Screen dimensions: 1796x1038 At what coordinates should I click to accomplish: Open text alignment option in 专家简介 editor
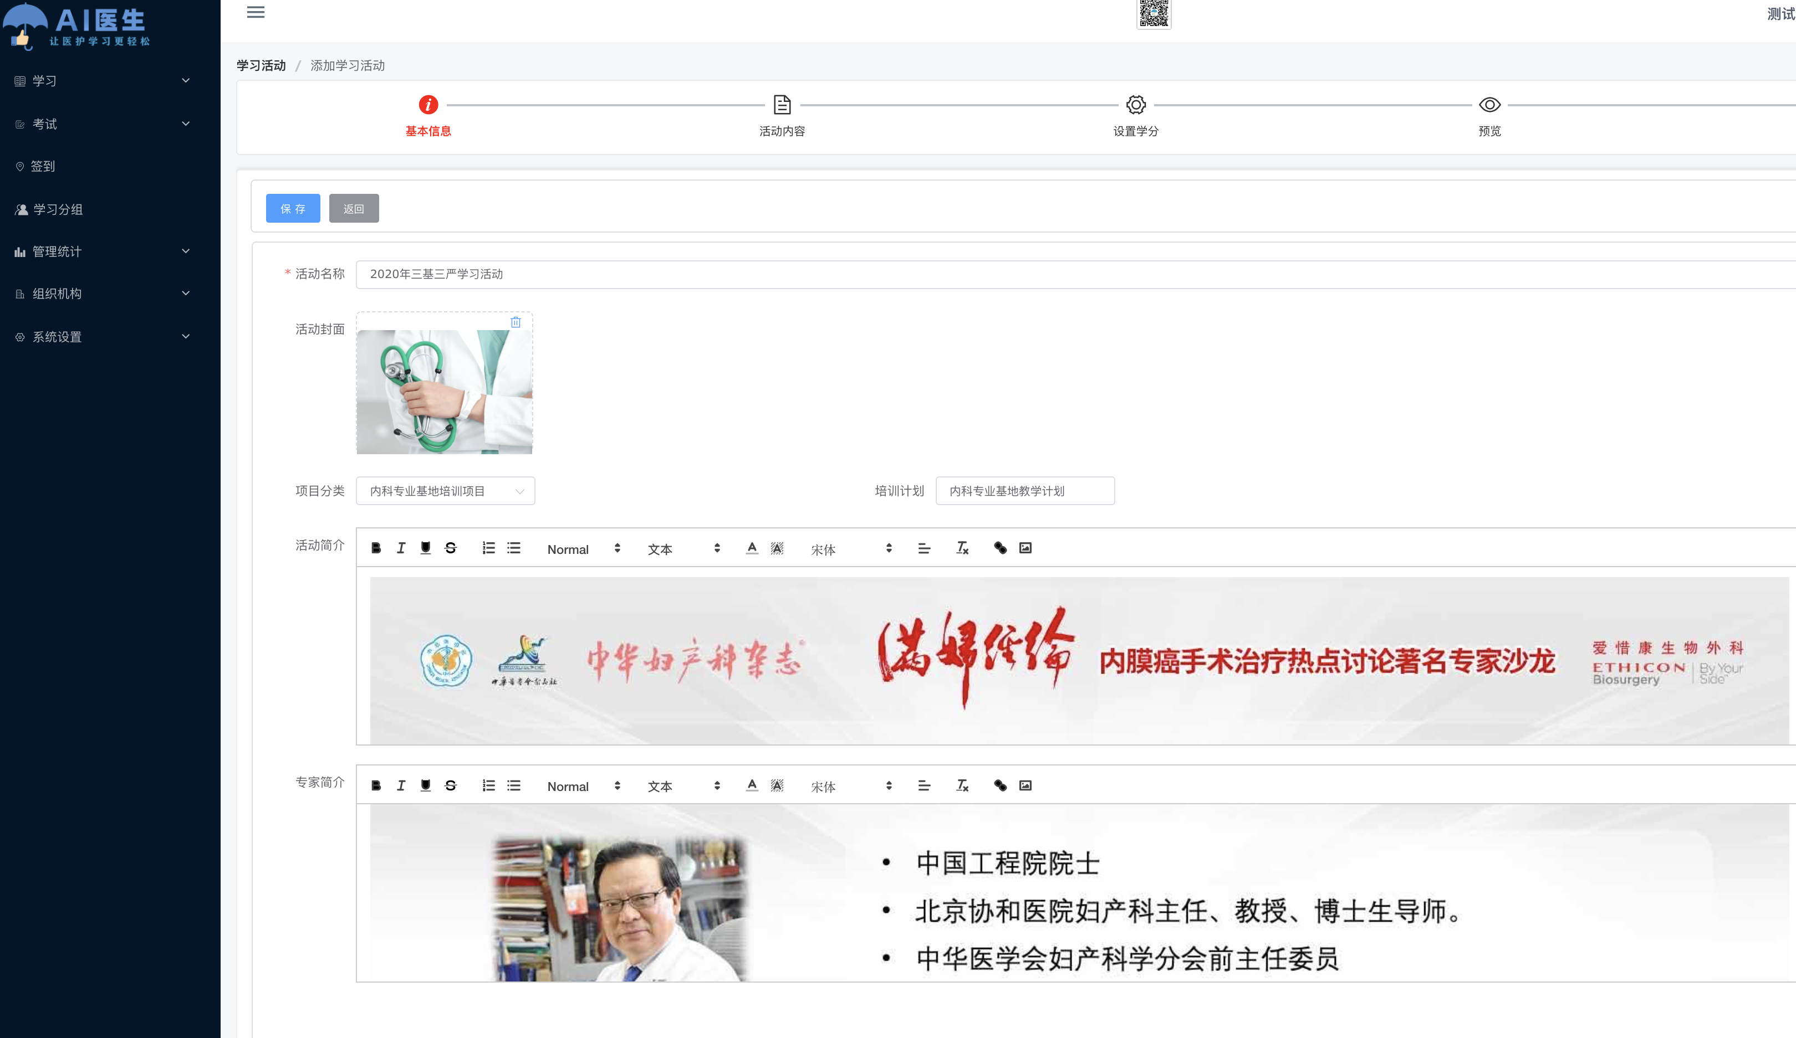[x=925, y=785]
